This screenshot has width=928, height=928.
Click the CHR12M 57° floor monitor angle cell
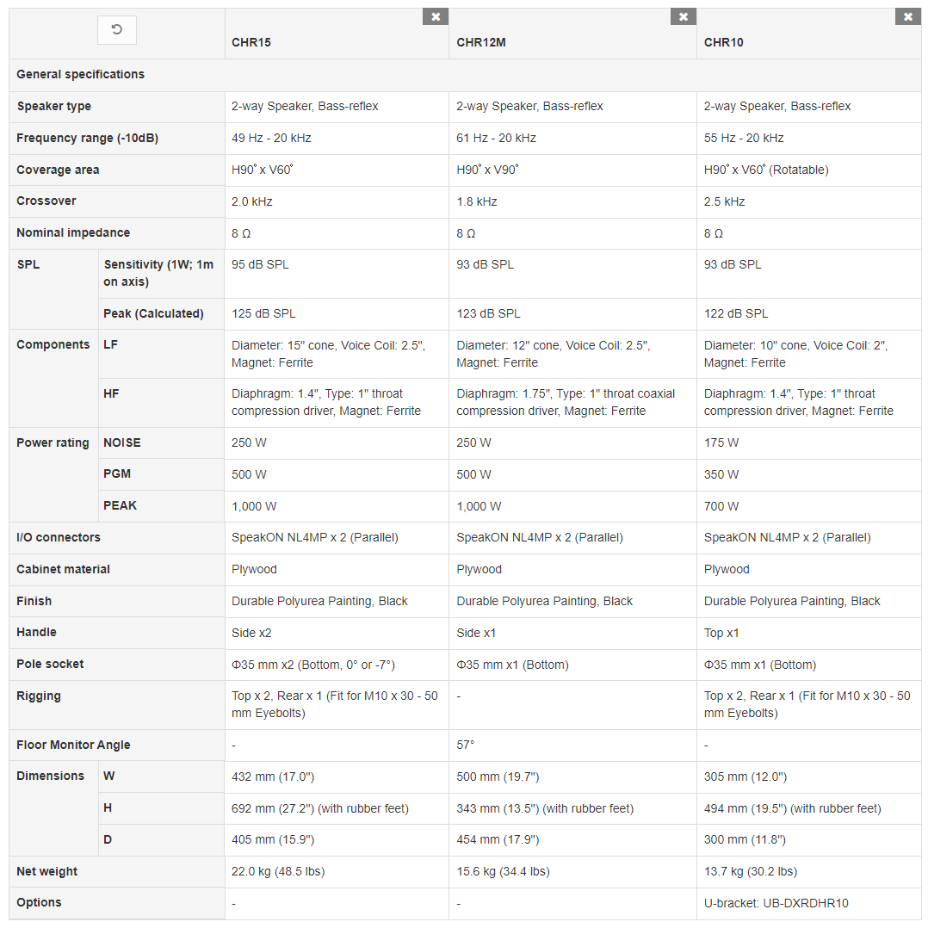pos(466,745)
